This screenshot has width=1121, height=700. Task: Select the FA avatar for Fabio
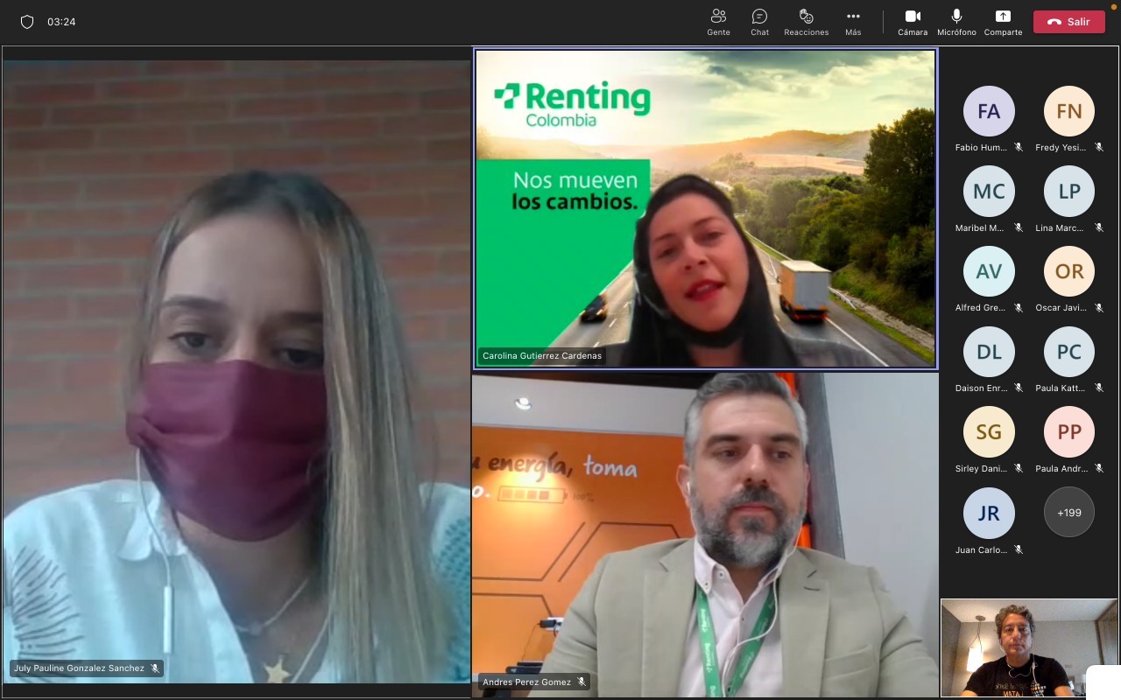(989, 111)
